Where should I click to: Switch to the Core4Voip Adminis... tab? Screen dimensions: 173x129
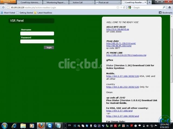click(x=29, y=2)
